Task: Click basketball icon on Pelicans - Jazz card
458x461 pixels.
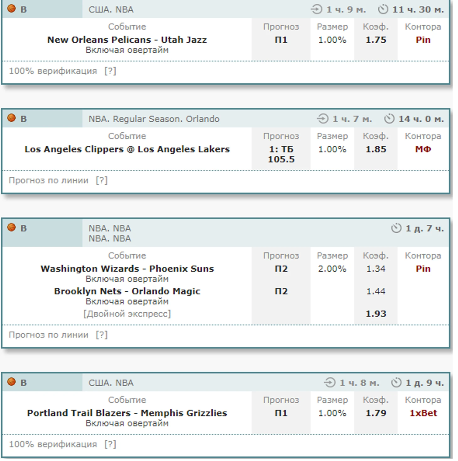Action: 11,8
